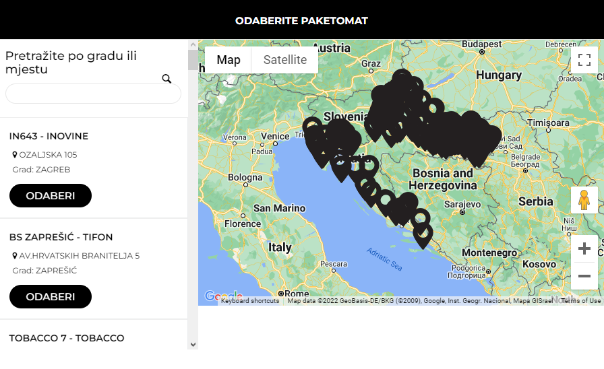Viewport: 604px width, 369px height.
Task: Click the list scrollbar up arrow
Action: coord(193,44)
